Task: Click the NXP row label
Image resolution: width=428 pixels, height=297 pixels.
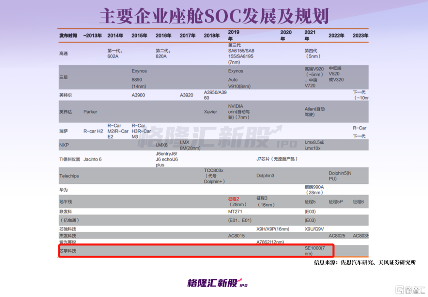Action: [64, 145]
